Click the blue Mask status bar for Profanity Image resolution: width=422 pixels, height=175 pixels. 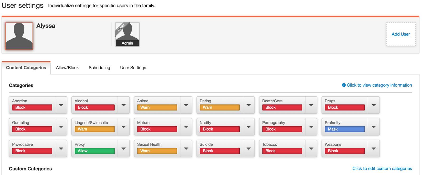(344, 129)
